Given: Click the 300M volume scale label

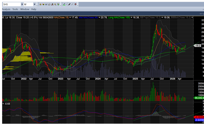Looking at the screenshot, I should [201, 83].
